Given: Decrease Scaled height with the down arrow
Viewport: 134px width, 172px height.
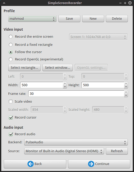Looking at the screenshot, I should [126, 111].
